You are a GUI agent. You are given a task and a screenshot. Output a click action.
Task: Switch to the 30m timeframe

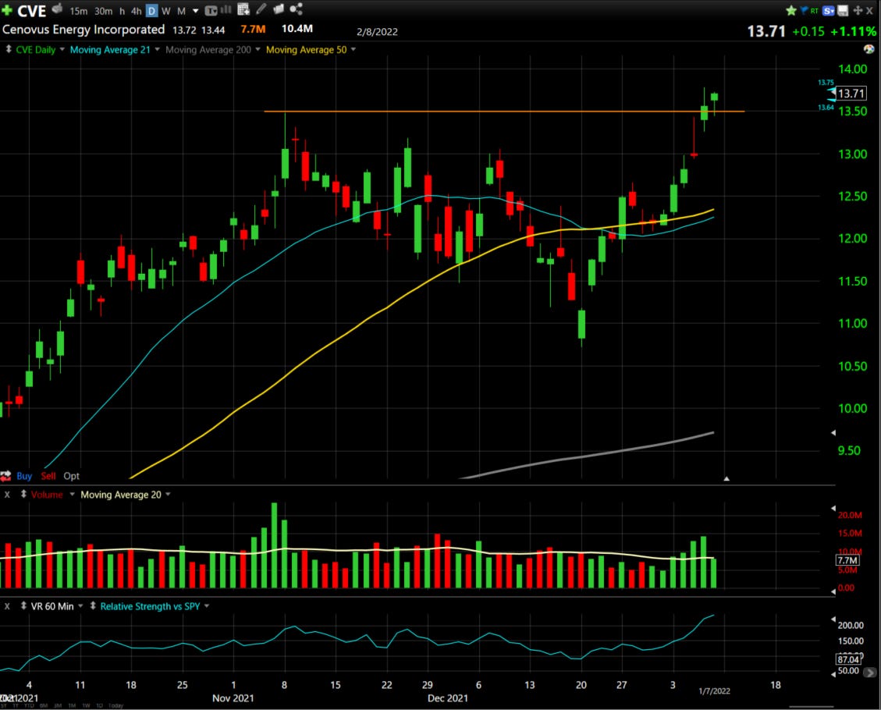(x=103, y=11)
